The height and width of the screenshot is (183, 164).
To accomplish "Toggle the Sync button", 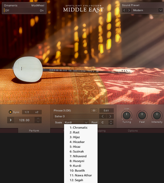I will 10,112.
